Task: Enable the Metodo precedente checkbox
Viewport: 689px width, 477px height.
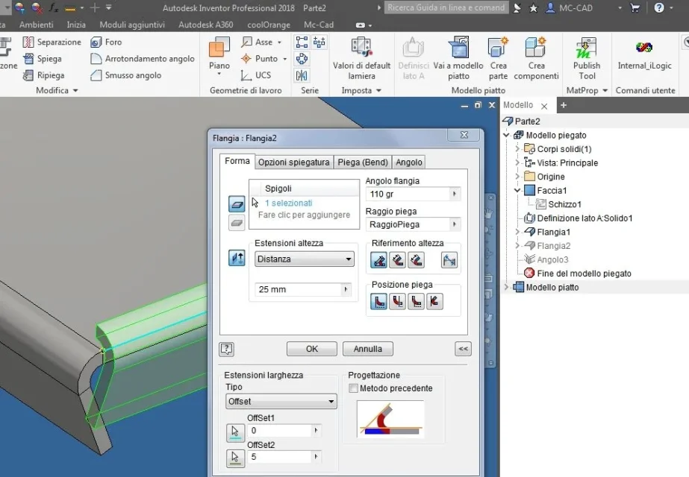Action: [353, 388]
